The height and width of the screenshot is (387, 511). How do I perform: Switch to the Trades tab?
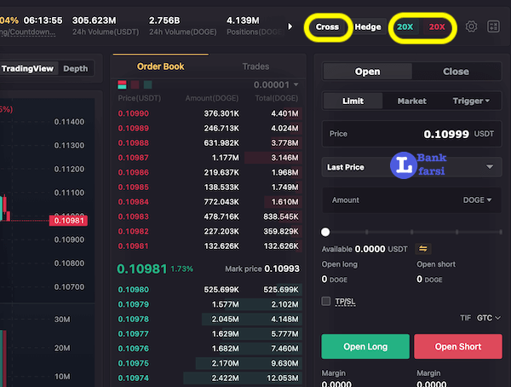pos(255,66)
